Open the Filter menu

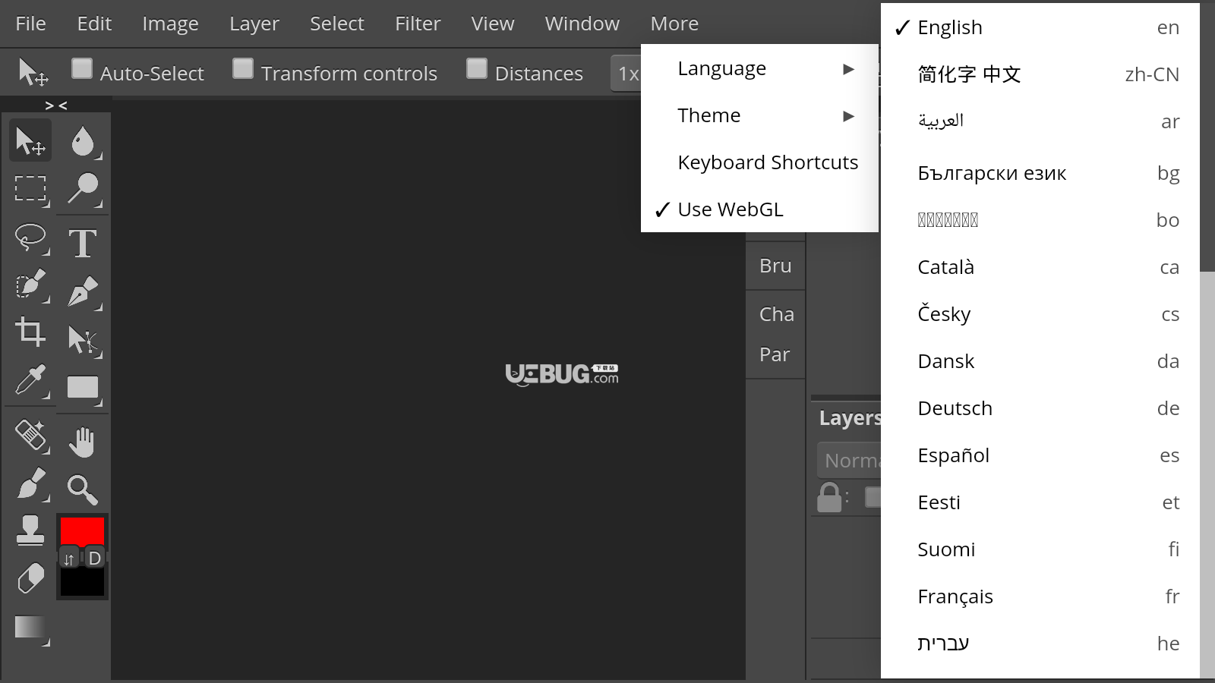click(418, 24)
